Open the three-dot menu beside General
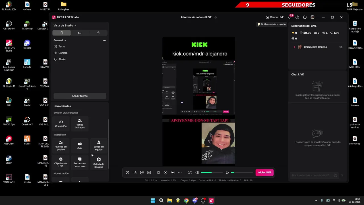Viewport: 364px width, 205px height. point(104,40)
